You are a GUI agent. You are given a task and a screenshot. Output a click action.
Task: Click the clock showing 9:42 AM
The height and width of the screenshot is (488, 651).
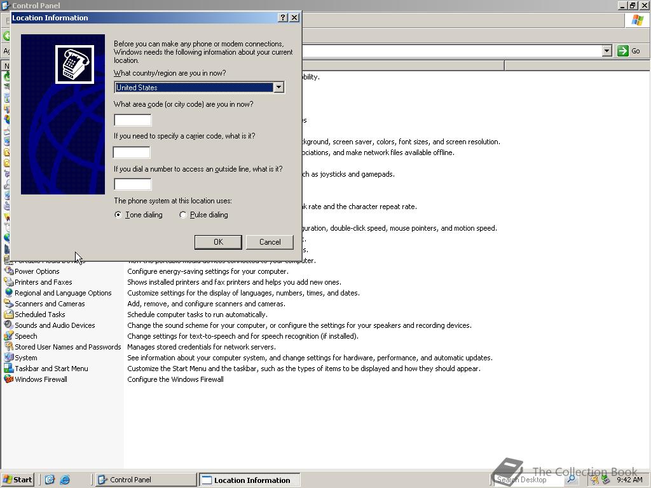(629, 480)
